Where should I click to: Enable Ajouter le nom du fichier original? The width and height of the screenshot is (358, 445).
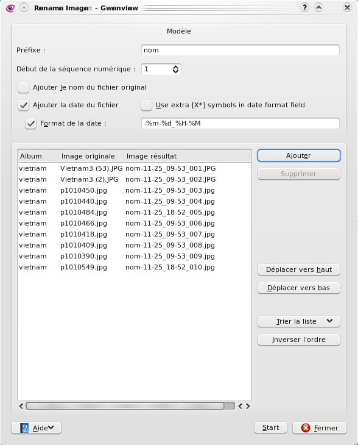tap(24, 87)
